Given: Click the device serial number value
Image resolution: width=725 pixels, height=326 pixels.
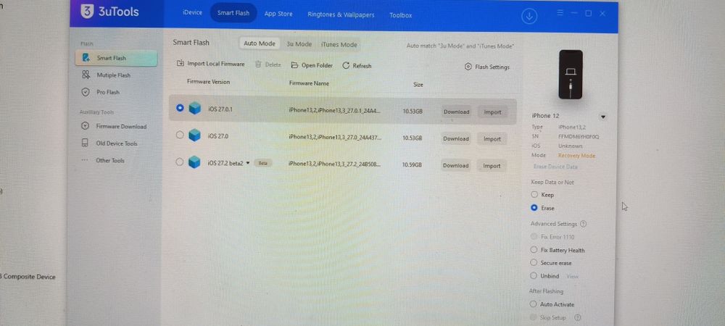Looking at the screenshot, I should point(579,137).
